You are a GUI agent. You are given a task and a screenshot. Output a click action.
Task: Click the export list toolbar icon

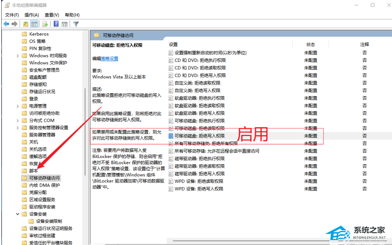[x=45, y=24]
